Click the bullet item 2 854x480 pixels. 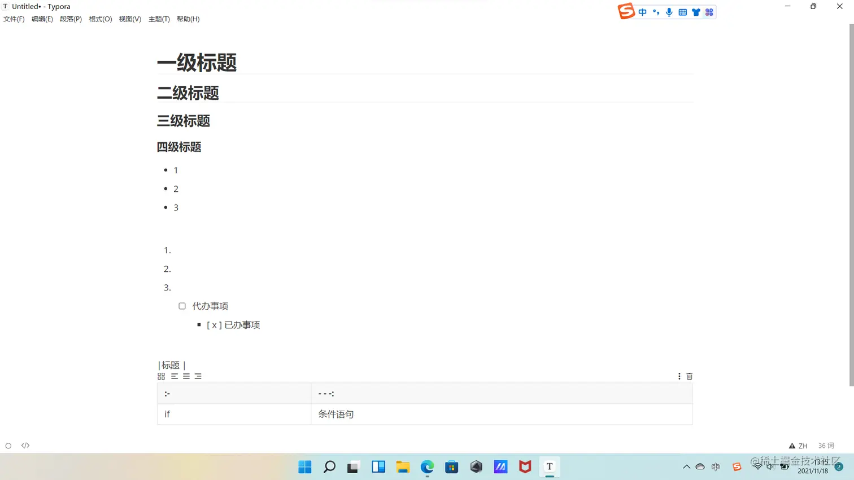pyautogui.click(x=176, y=189)
